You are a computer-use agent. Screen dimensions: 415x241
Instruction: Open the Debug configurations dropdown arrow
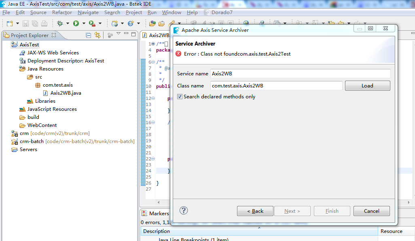(x=68, y=23)
